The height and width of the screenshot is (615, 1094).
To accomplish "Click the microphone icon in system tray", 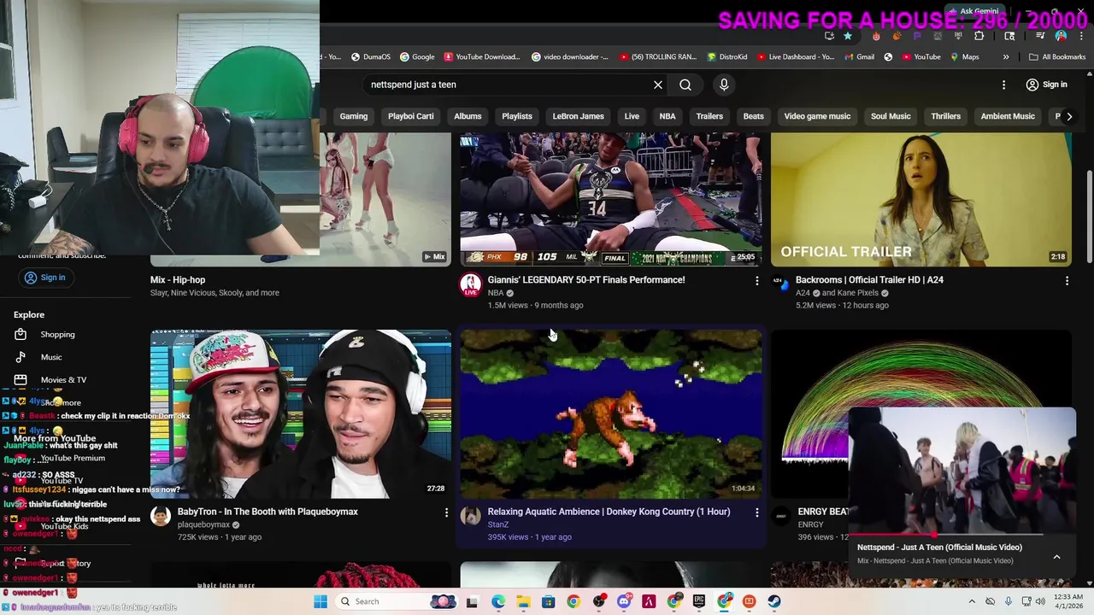I will coord(1009,601).
